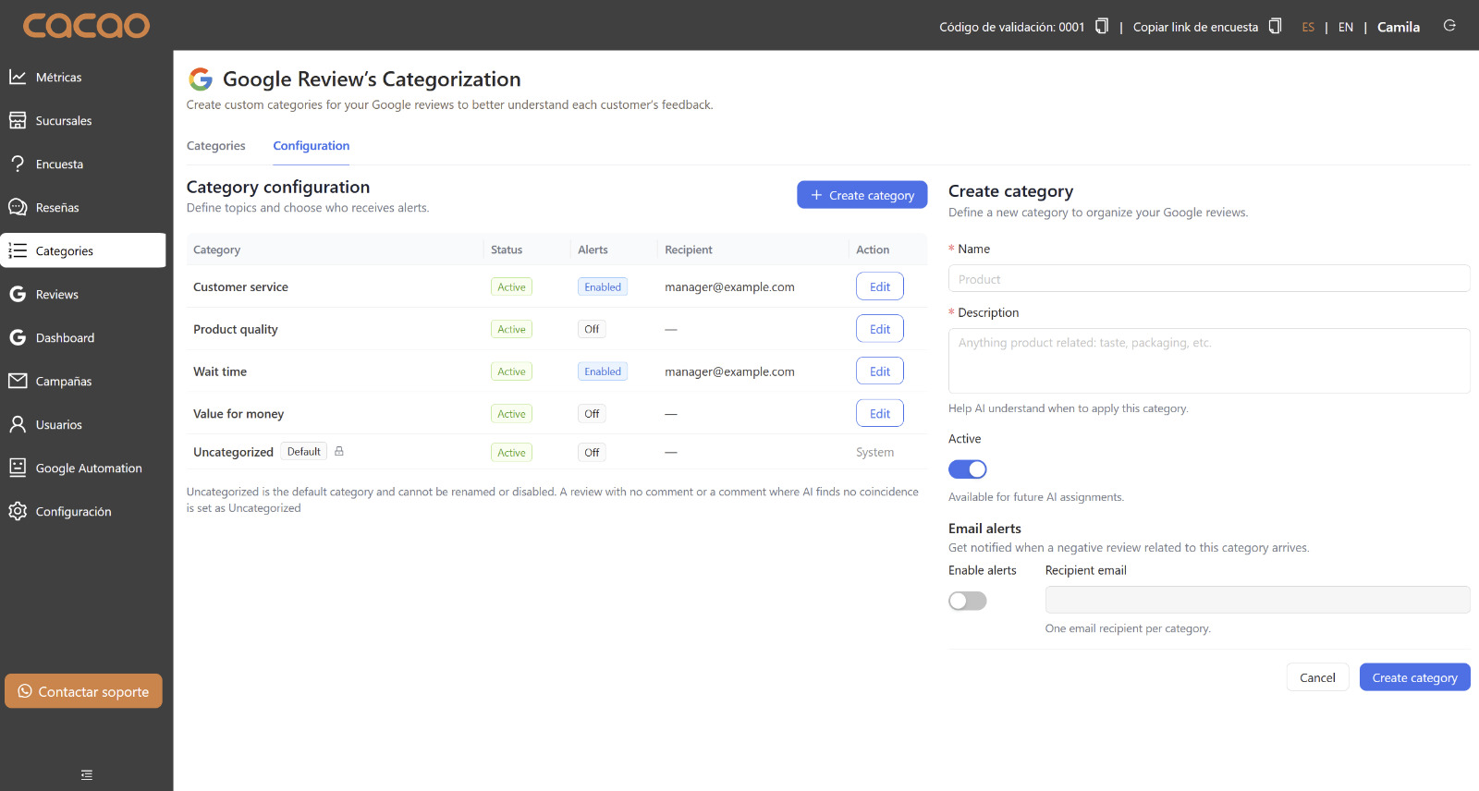The image size is (1479, 791).
Task: Switch language to EN
Action: [1346, 27]
